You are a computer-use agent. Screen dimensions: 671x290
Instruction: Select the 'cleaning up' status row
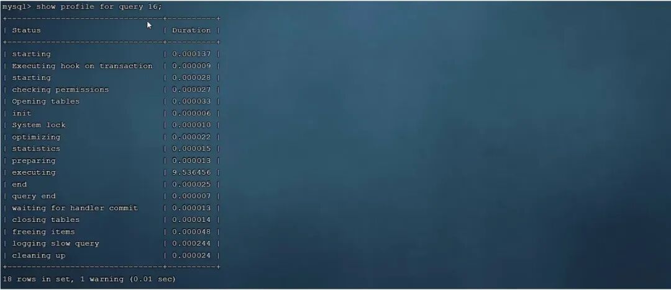coord(39,255)
